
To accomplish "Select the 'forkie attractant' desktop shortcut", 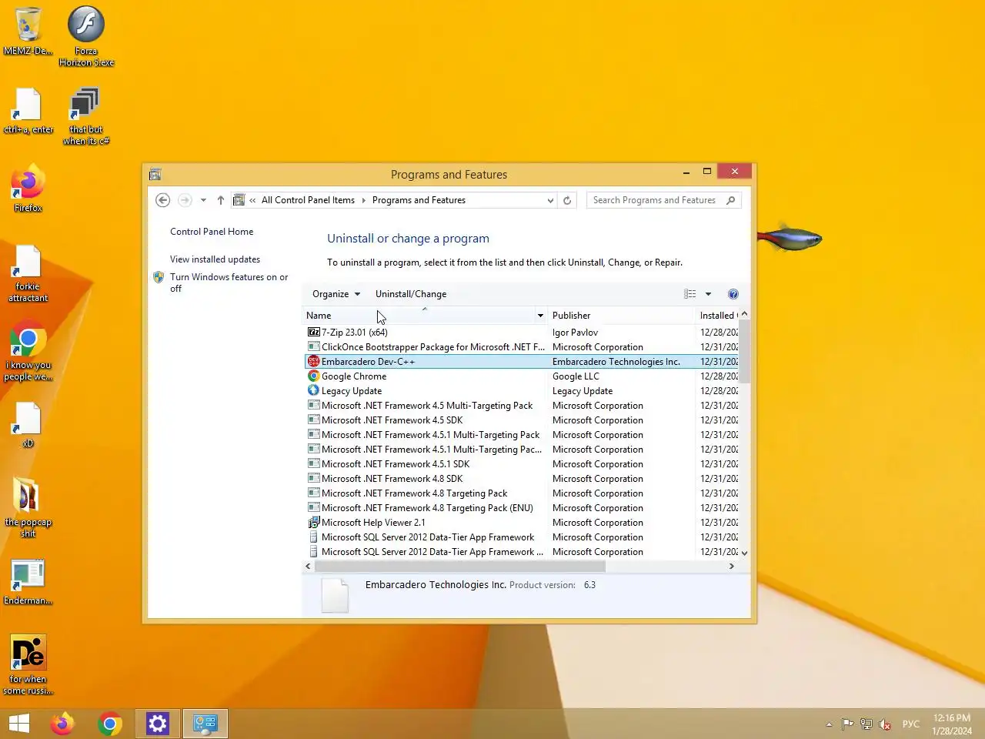I will (28, 273).
